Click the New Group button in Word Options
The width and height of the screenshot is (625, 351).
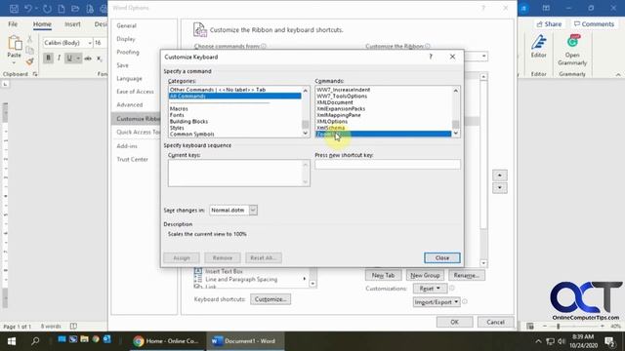coord(425,275)
